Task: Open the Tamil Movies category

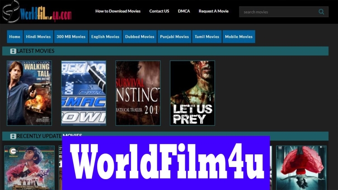Action: click(x=207, y=37)
